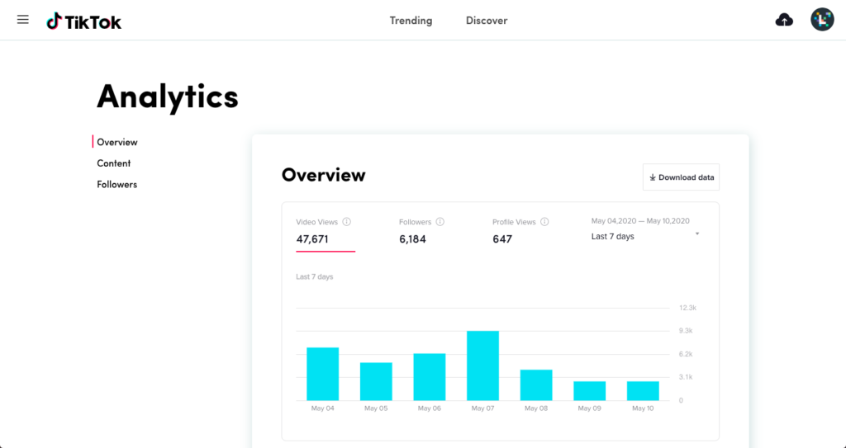Click the May 10 bar
846x448 pixels.
point(643,391)
